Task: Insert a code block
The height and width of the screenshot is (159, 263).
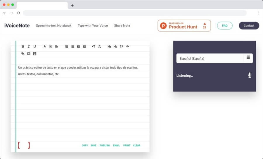Action: click(127, 46)
